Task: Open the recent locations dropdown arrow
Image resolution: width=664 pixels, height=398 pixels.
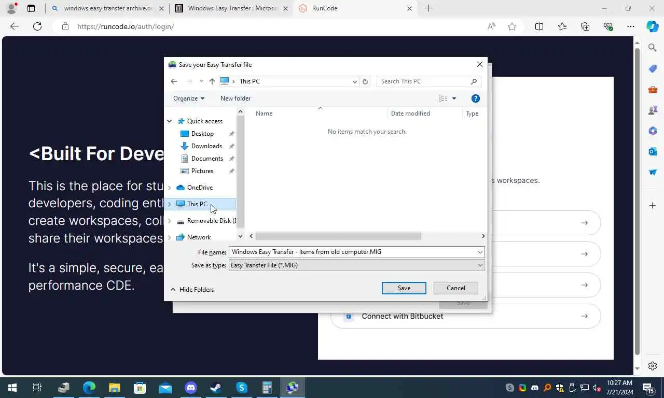Action: click(x=201, y=81)
